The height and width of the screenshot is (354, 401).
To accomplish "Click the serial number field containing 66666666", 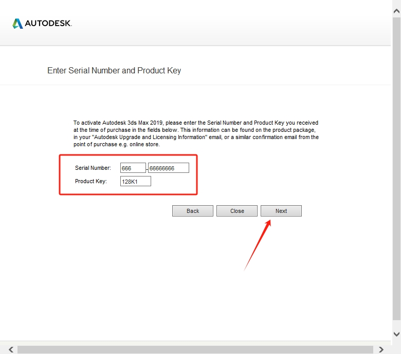I will (169, 168).
